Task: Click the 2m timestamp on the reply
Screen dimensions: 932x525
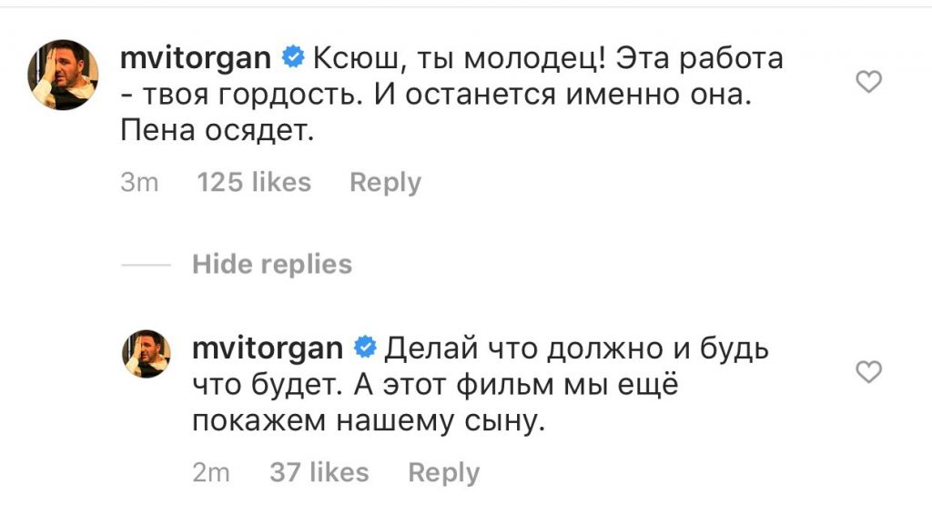Action: [x=210, y=473]
